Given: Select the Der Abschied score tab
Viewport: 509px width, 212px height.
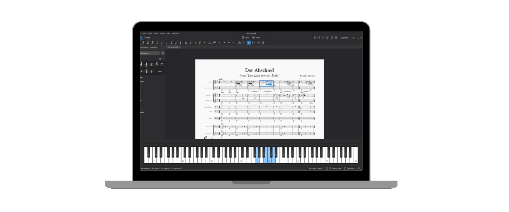Looking at the screenshot, I should (173, 47).
